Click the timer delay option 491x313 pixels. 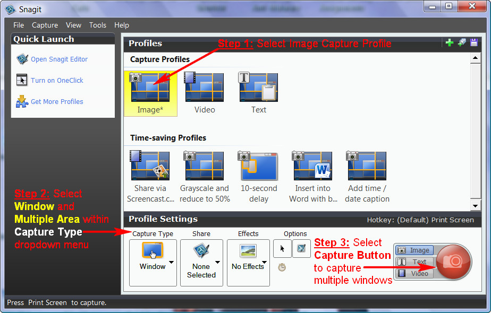click(x=282, y=267)
